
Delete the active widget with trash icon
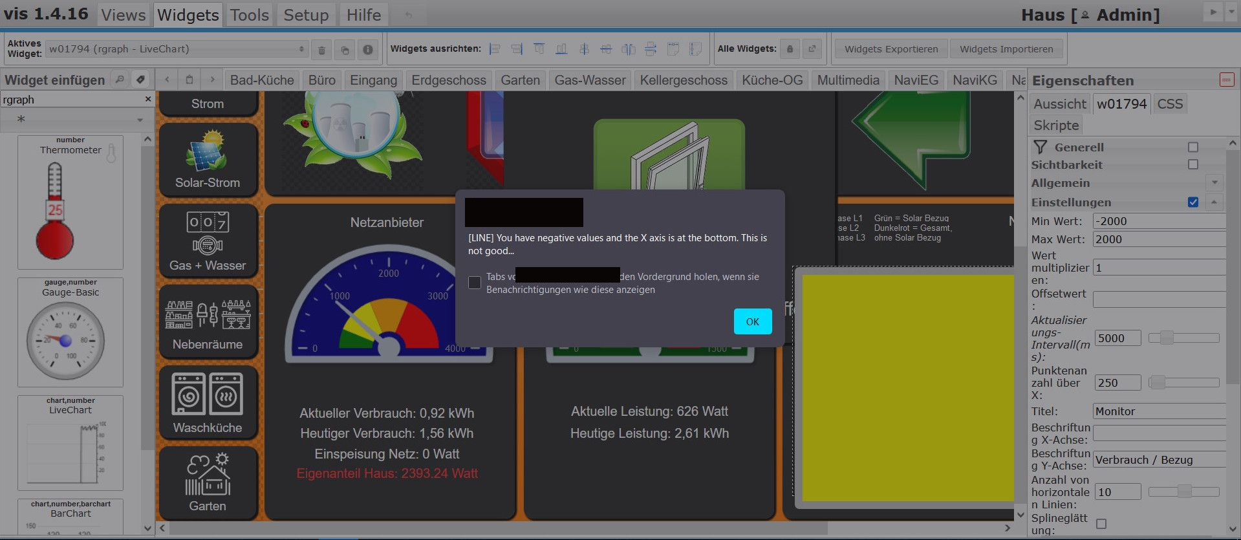(x=321, y=50)
